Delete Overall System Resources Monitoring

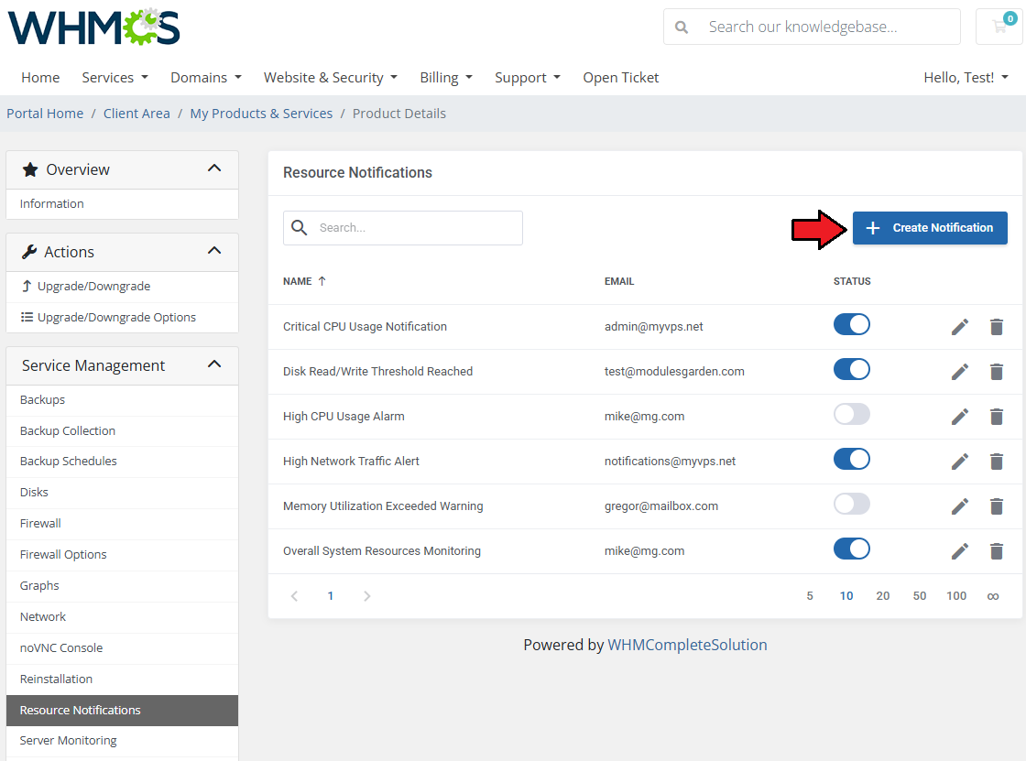(996, 551)
